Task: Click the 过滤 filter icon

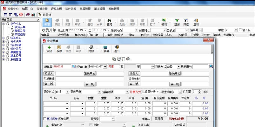Action: (x=177, y=21)
